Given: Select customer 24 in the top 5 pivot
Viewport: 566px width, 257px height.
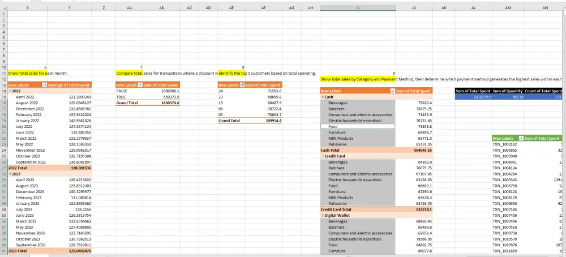Looking at the screenshot, I should [231, 91].
